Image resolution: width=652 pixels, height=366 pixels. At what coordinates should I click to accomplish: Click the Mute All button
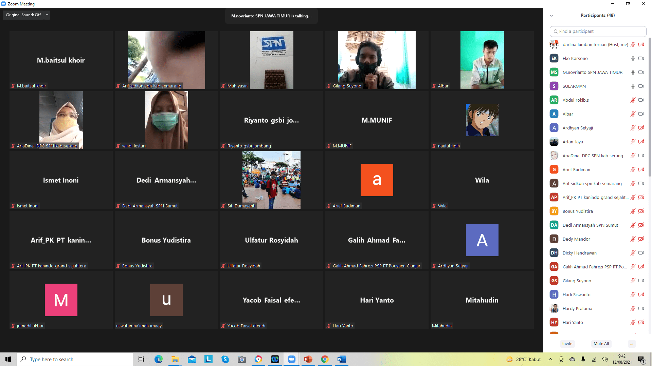click(x=601, y=344)
